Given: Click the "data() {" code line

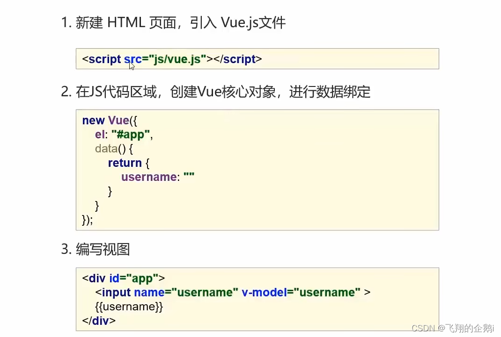Looking at the screenshot, I should (114, 149).
